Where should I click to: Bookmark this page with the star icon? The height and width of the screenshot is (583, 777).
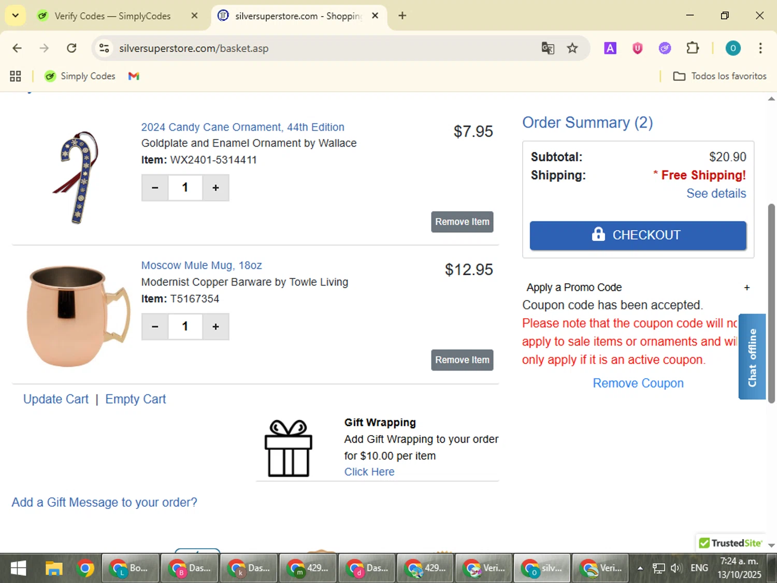click(572, 48)
